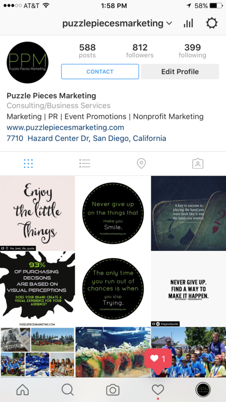Viewport: 226px width, 402px height.
Task: Open the sushi roll photo post
Action: pyautogui.click(x=113, y=352)
